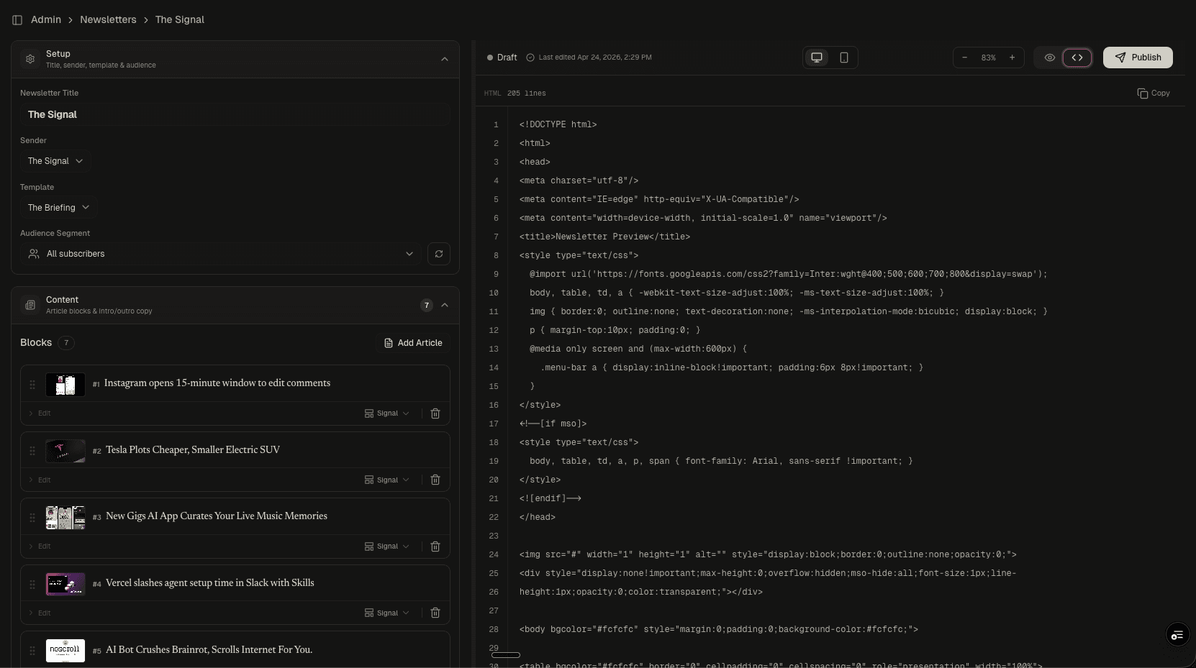Viewport: 1196px width, 668px height.
Task: Click the Setup gear icon
Action: (30, 59)
